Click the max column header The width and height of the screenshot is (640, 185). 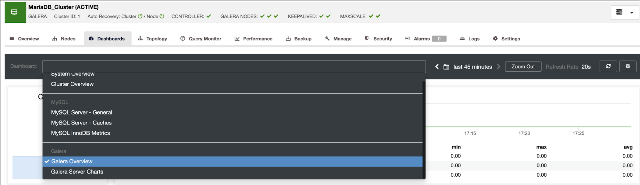click(541, 147)
